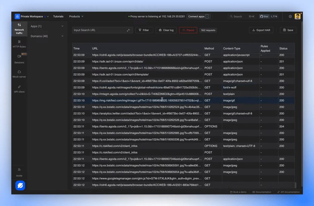
Task: Open the Network traffic sidebar section
Action: (19, 29)
